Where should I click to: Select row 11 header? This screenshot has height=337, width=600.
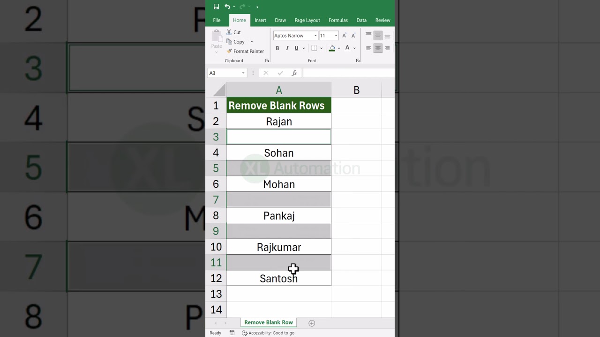[216, 263]
